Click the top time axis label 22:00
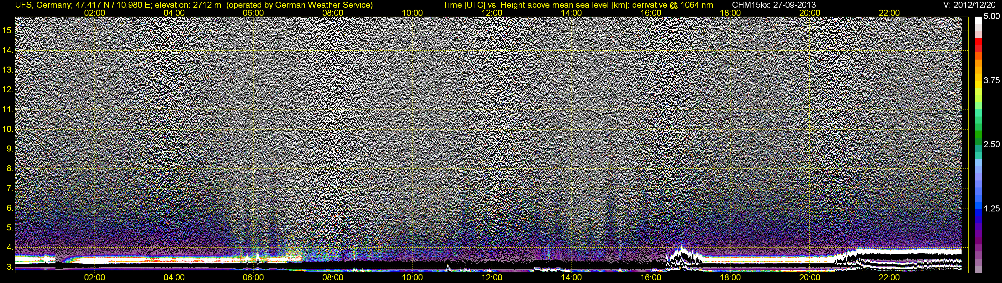This screenshot has width=1002, height=283. pos(889,13)
